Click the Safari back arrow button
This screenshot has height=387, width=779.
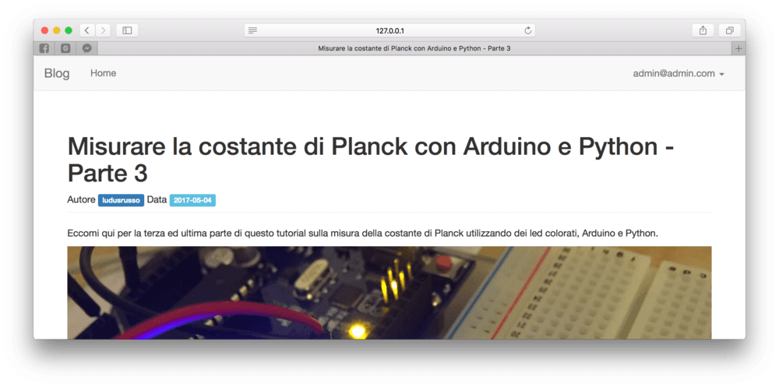pyautogui.click(x=87, y=31)
